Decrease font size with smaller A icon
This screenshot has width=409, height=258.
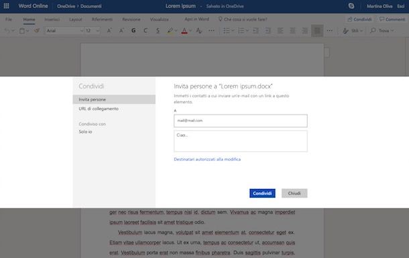(121, 31)
